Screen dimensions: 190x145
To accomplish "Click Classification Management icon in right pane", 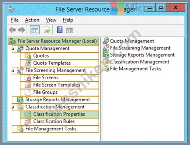I will pos(106,61).
